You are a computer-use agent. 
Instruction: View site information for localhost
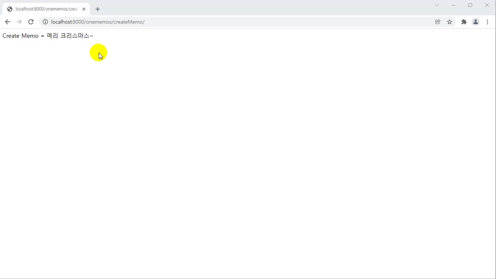click(45, 22)
